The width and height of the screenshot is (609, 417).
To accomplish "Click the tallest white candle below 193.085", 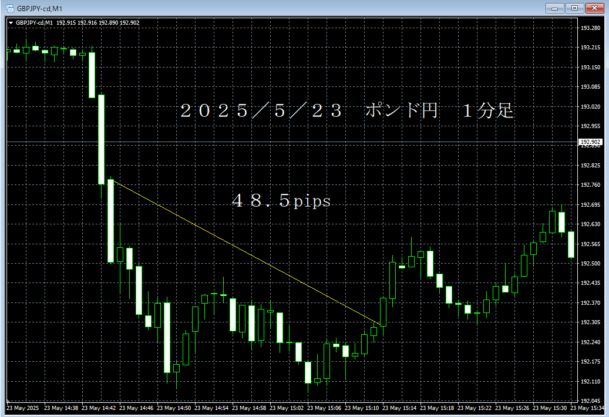I will tap(101, 139).
